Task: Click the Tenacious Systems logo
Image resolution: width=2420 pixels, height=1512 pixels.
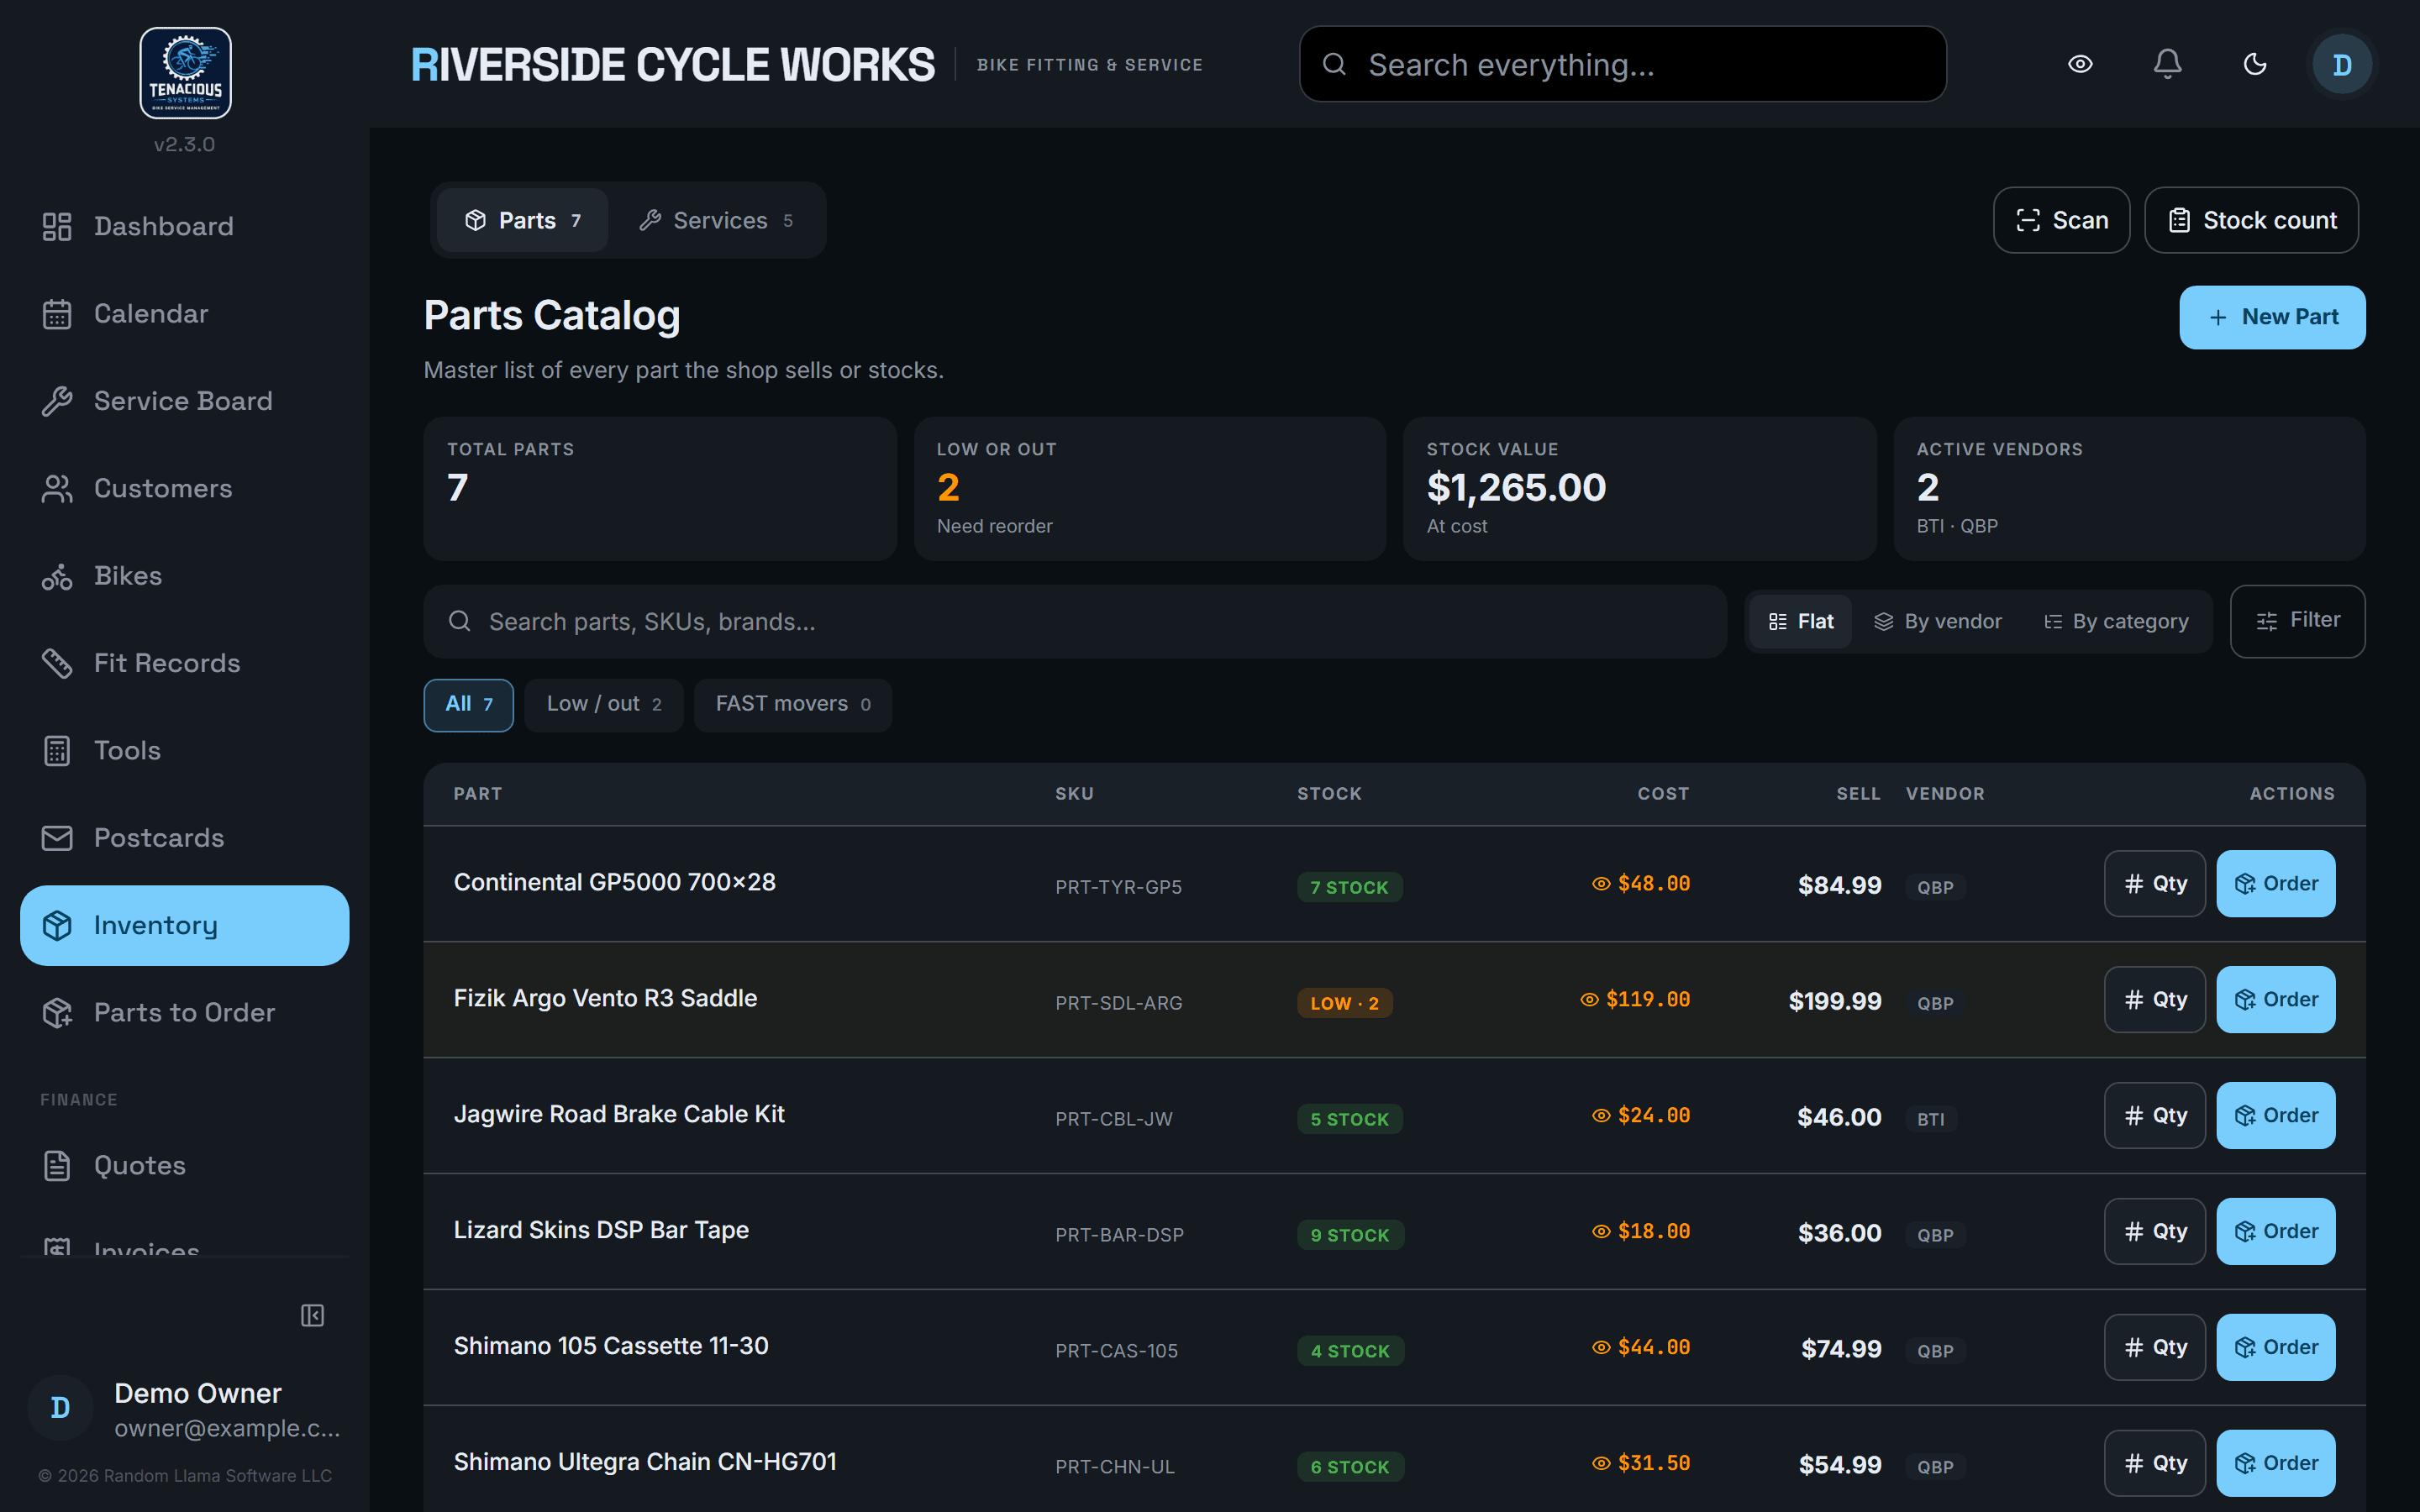Action: click(x=185, y=73)
